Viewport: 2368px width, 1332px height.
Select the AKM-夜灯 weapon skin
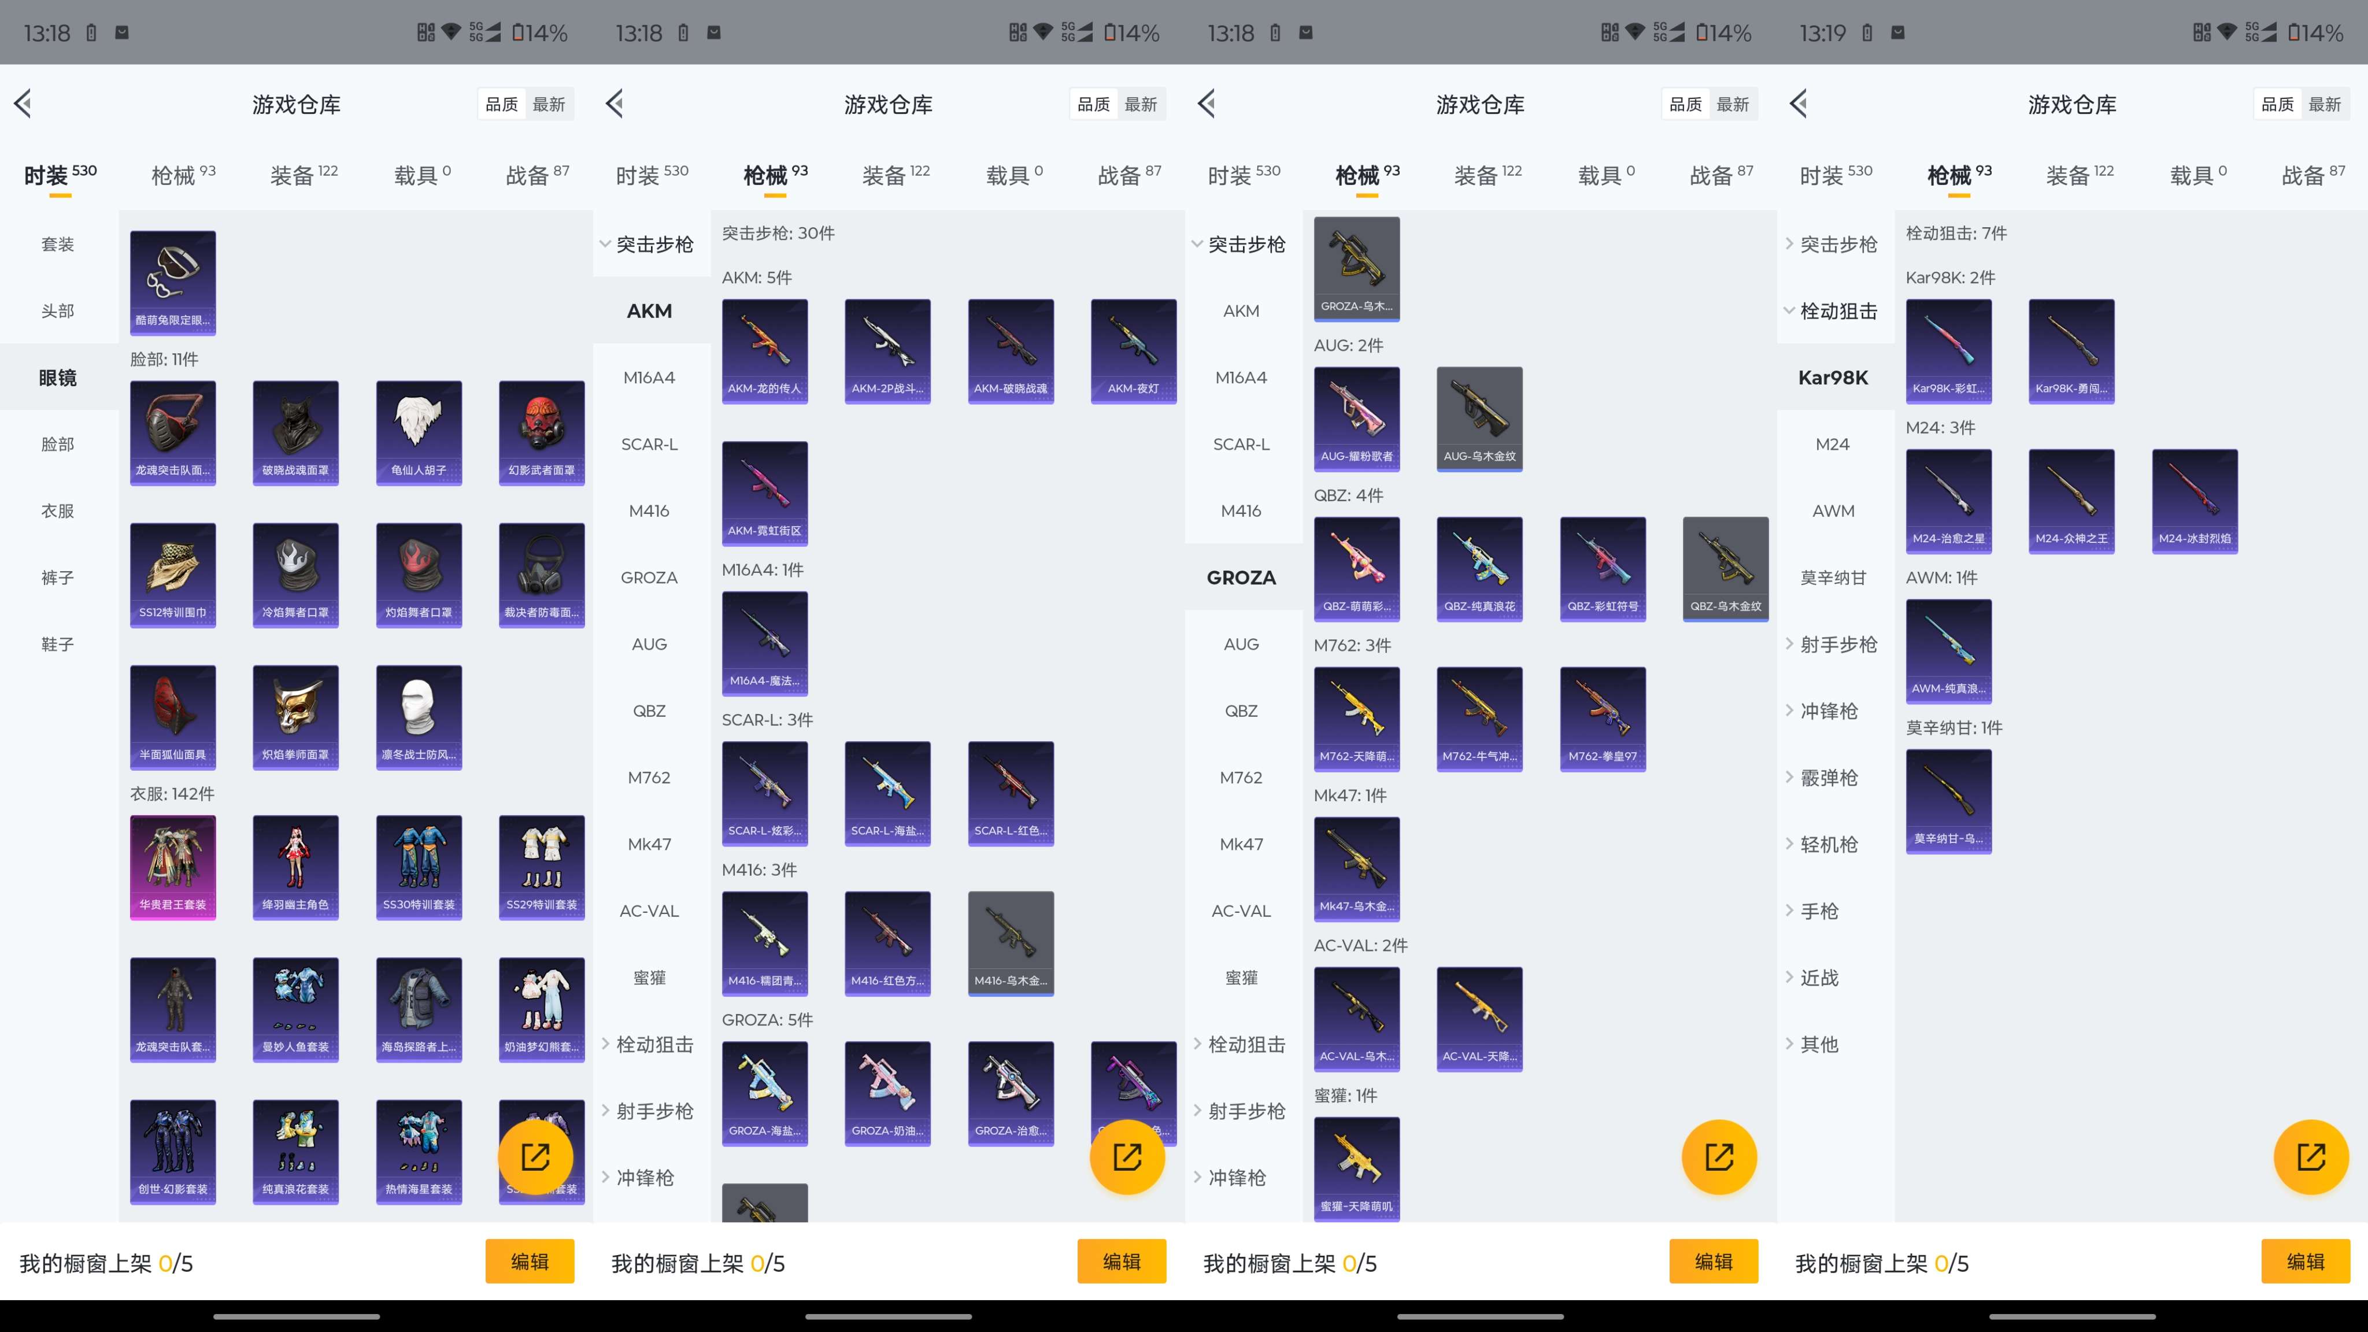(x=1134, y=351)
